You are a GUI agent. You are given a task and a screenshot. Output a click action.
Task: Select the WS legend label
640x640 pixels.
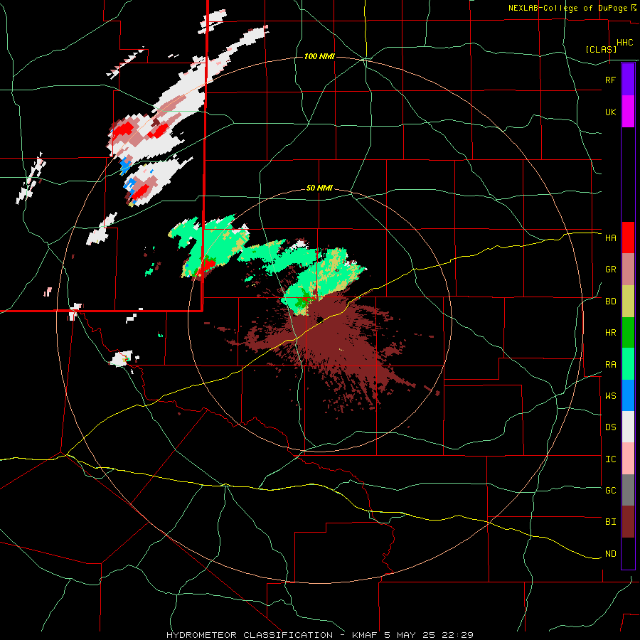pyautogui.click(x=610, y=396)
